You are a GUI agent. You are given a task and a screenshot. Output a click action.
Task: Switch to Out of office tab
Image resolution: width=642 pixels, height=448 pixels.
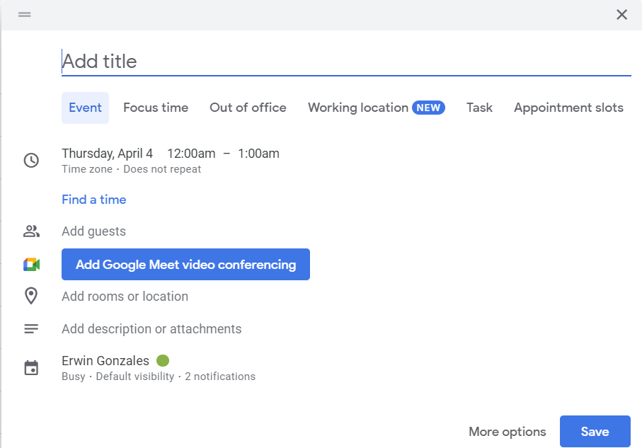pos(248,108)
